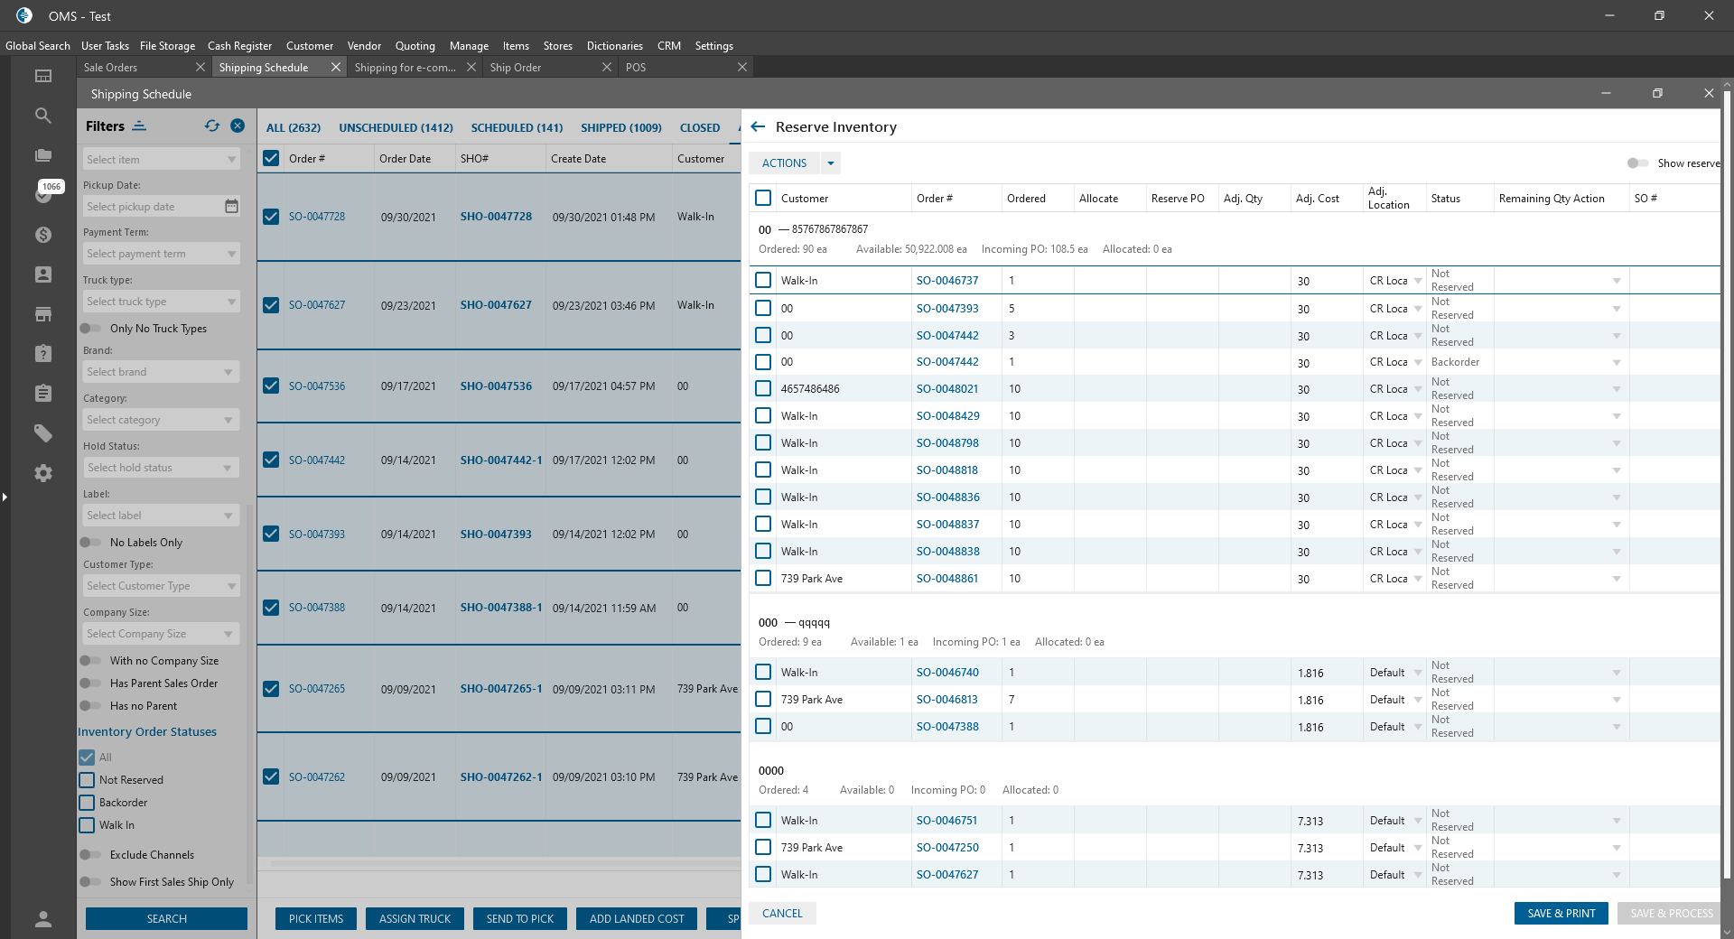Viewport: 1734px width, 939px height.
Task: Click the Select item input field
Action: (x=154, y=160)
